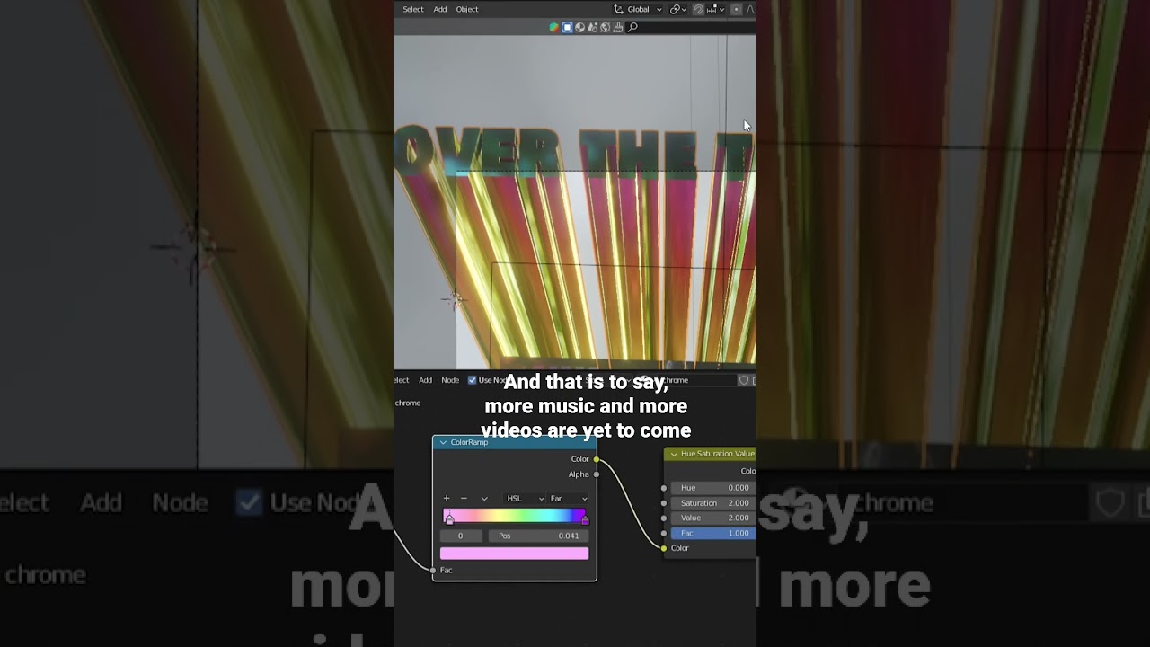1150x647 pixels.
Task: Click the colorful view layer filter icon
Action: [554, 28]
